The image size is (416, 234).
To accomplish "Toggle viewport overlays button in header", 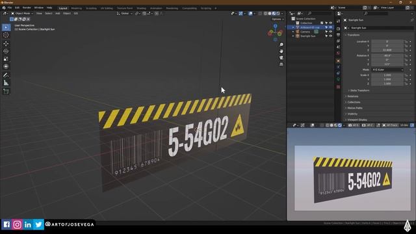I will (x=250, y=13).
